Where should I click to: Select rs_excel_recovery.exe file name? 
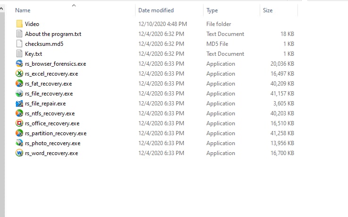pos(51,74)
